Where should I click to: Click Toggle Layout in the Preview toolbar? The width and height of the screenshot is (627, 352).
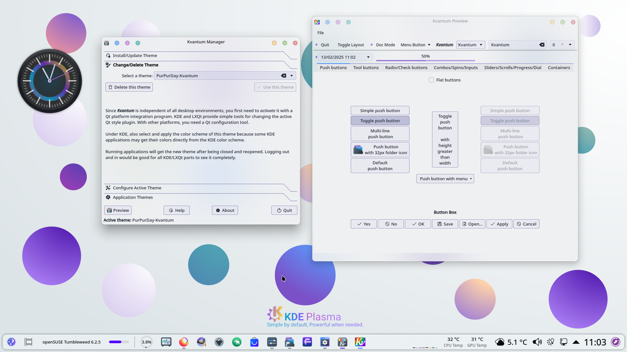pyautogui.click(x=351, y=45)
